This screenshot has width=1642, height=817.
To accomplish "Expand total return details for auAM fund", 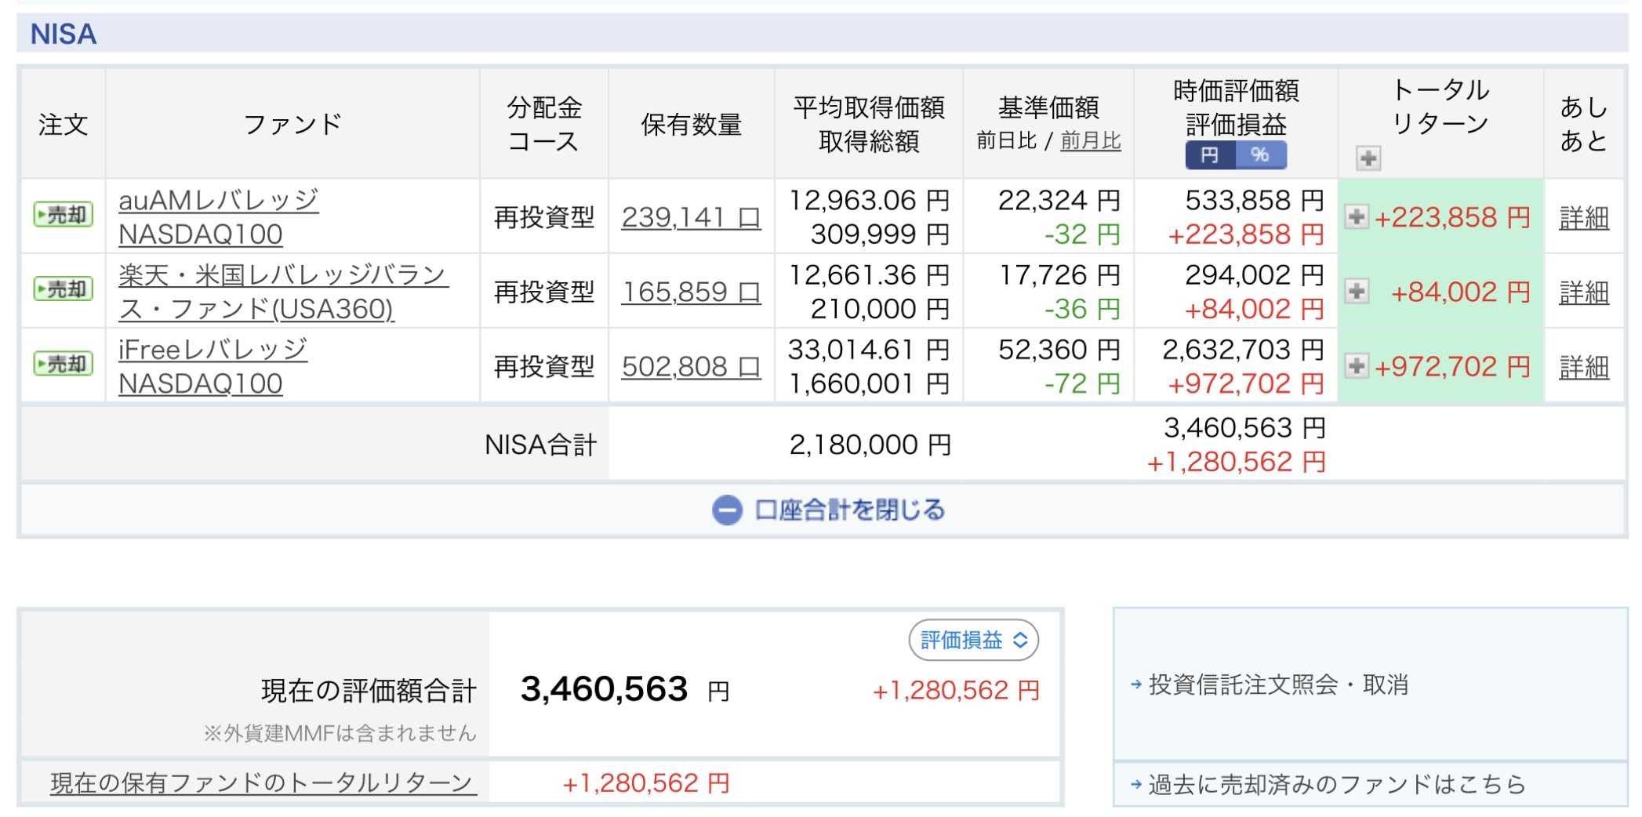I will pos(1357,216).
